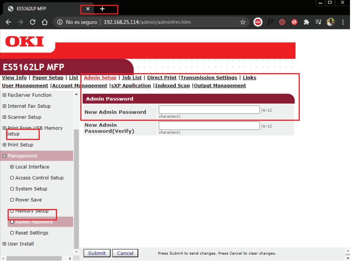Image resolution: width=351 pixels, height=262 pixels.
Task: Click the browser back arrow
Action: [x=9, y=22]
